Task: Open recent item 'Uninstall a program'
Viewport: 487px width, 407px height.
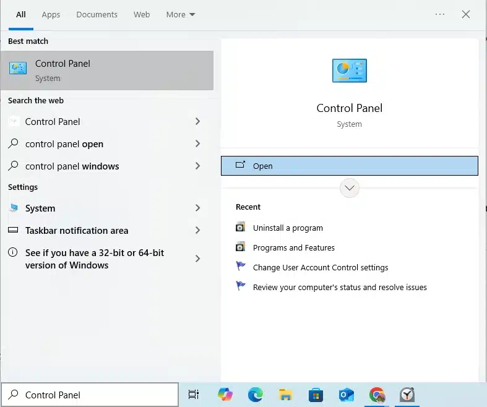Action: [x=288, y=228]
